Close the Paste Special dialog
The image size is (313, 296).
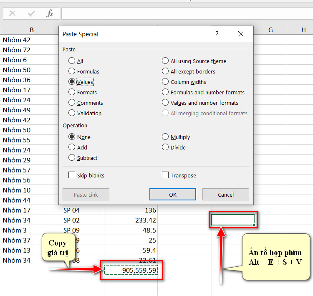tap(241, 34)
